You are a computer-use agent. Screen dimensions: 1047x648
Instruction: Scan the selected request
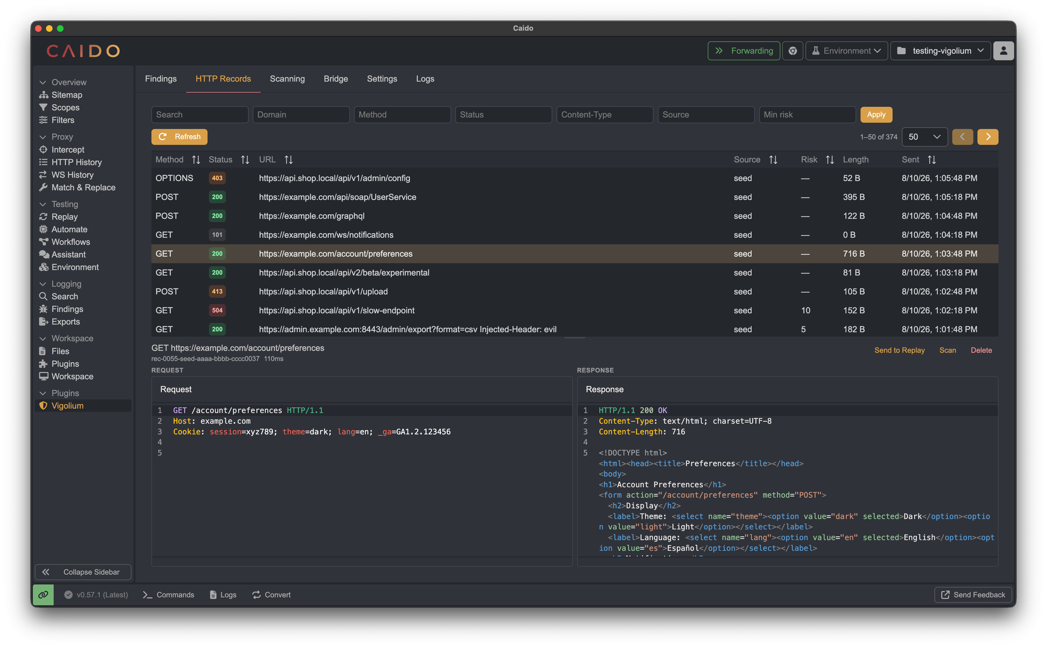click(x=948, y=350)
